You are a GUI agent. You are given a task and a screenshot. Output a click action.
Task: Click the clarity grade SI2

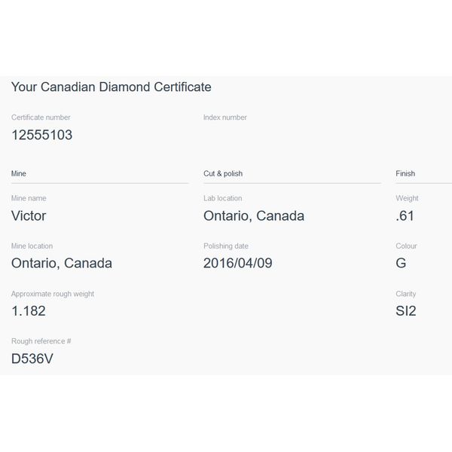click(405, 310)
